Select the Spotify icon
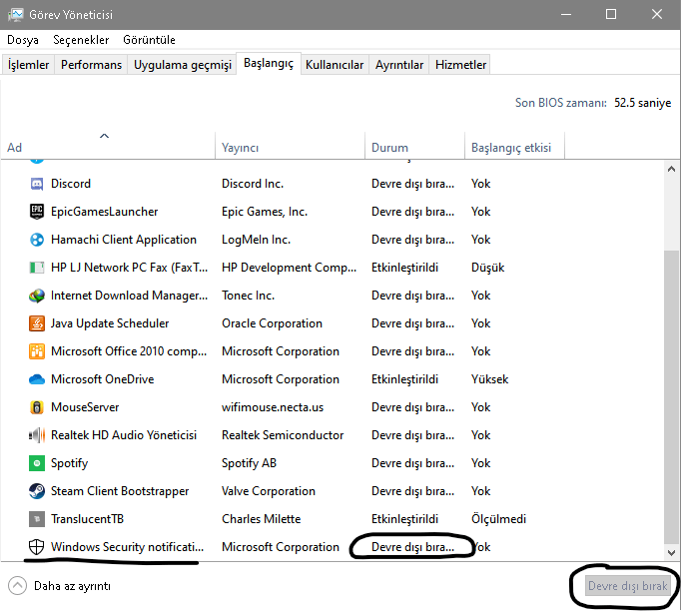 click(37, 463)
